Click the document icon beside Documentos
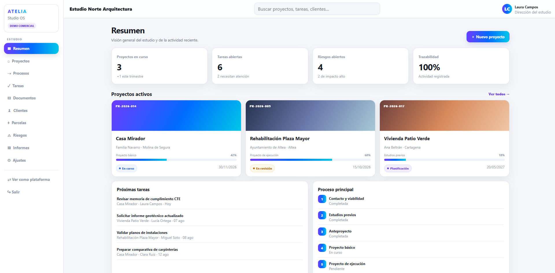The image size is (555, 273). tap(9, 98)
